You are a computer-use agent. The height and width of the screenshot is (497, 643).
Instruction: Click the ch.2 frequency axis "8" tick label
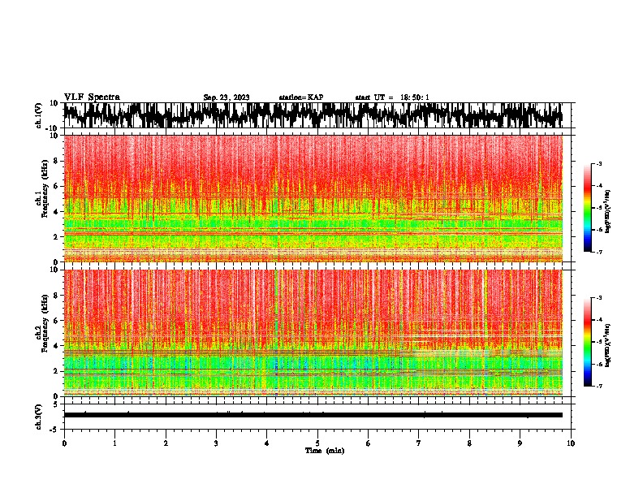tap(56, 296)
